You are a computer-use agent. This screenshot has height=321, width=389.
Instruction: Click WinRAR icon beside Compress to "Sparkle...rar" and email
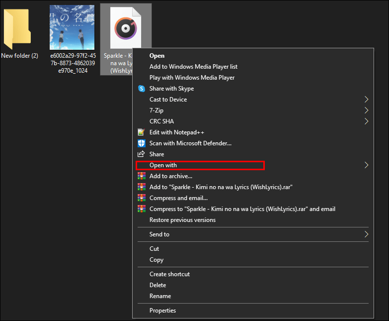click(x=142, y=209)
